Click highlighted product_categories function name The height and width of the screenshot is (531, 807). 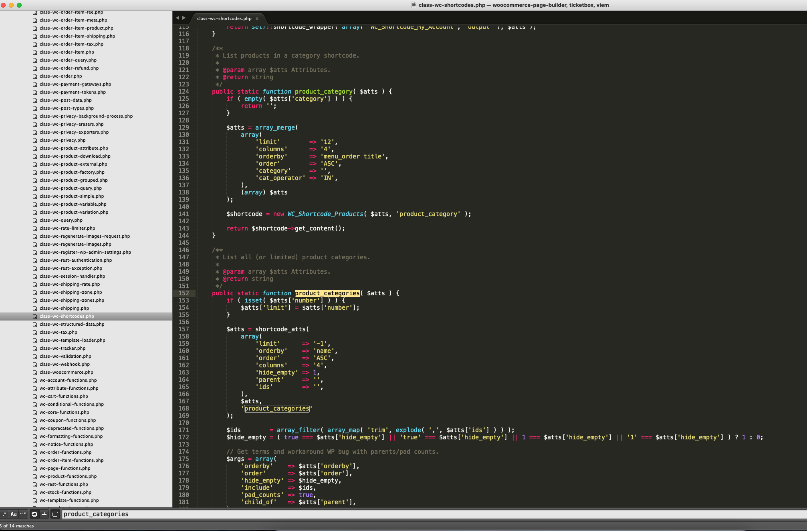click(x=327, y=293)
